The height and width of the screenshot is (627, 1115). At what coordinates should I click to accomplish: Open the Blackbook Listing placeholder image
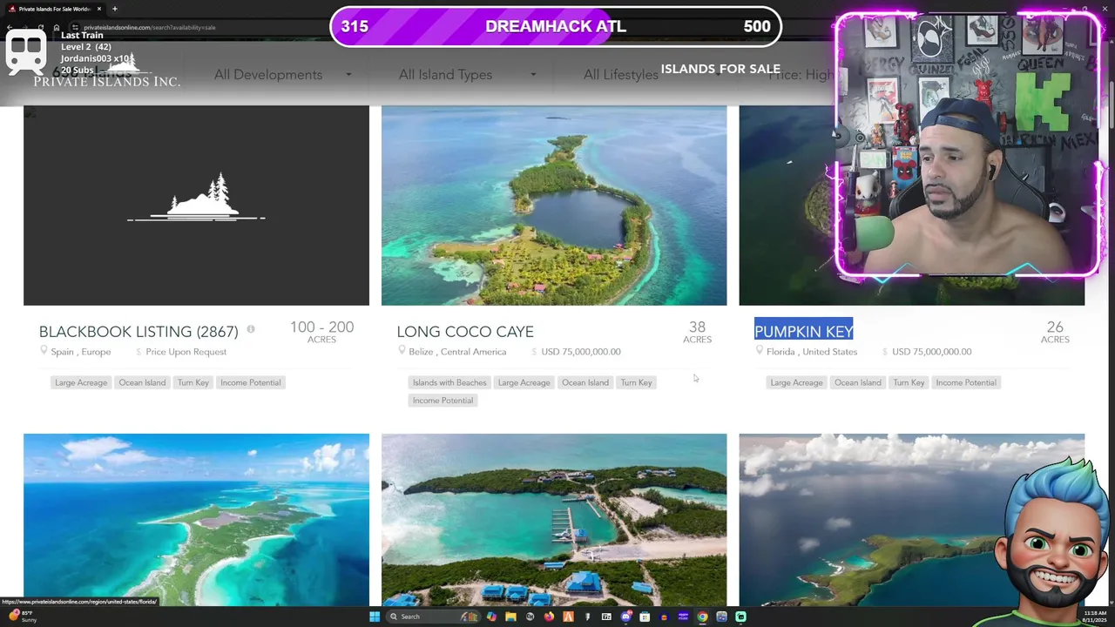(196, 206)
